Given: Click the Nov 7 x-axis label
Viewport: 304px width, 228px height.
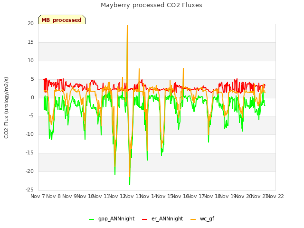Looking at the screenshot, I should tap(38, 196).
